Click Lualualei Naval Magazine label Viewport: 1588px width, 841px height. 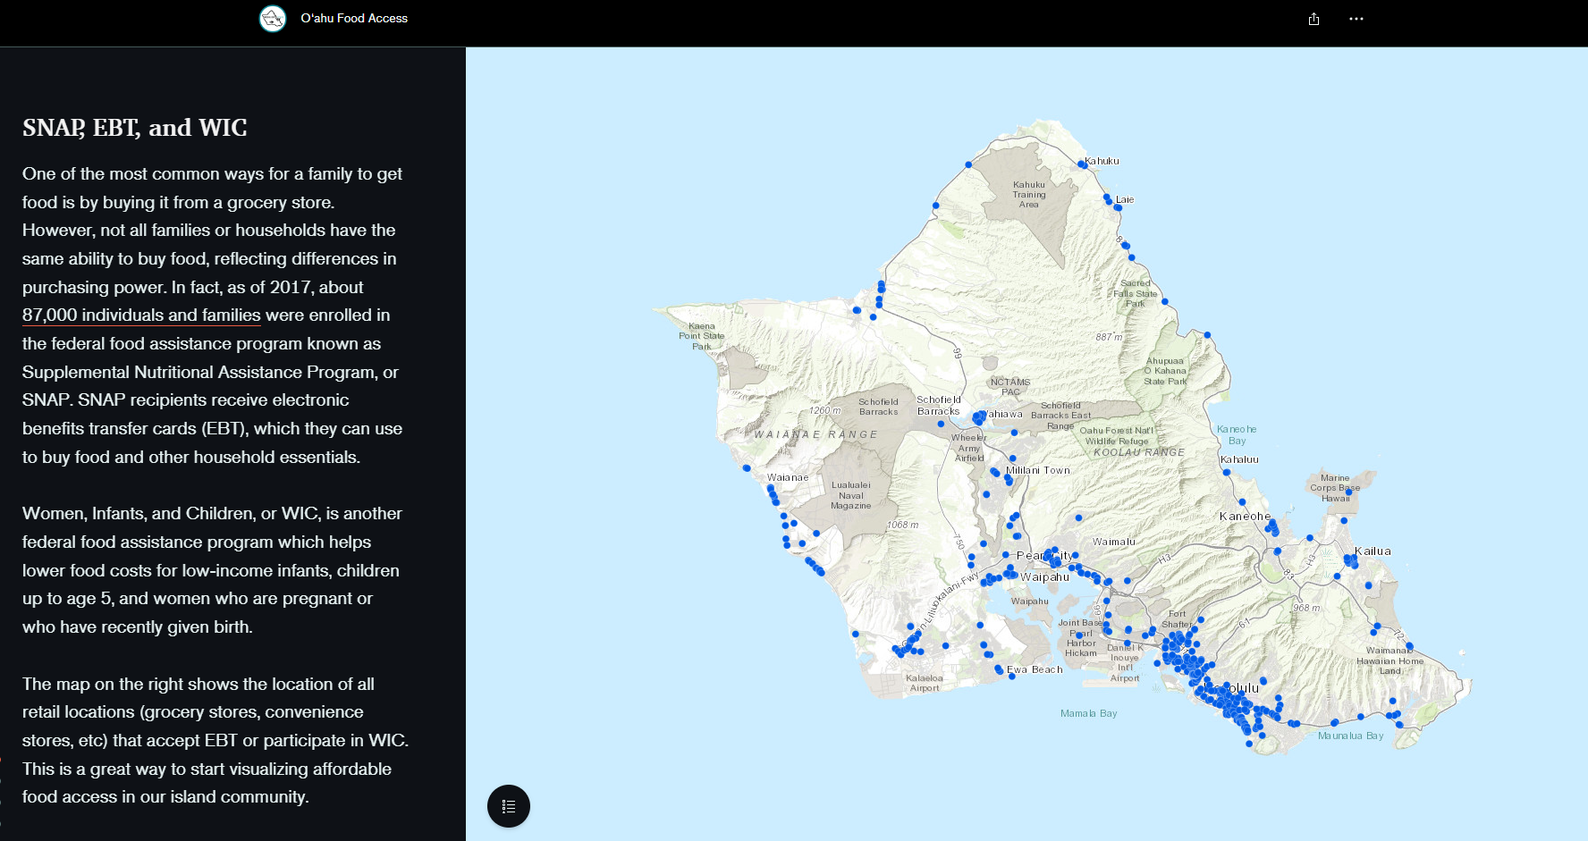851,495
